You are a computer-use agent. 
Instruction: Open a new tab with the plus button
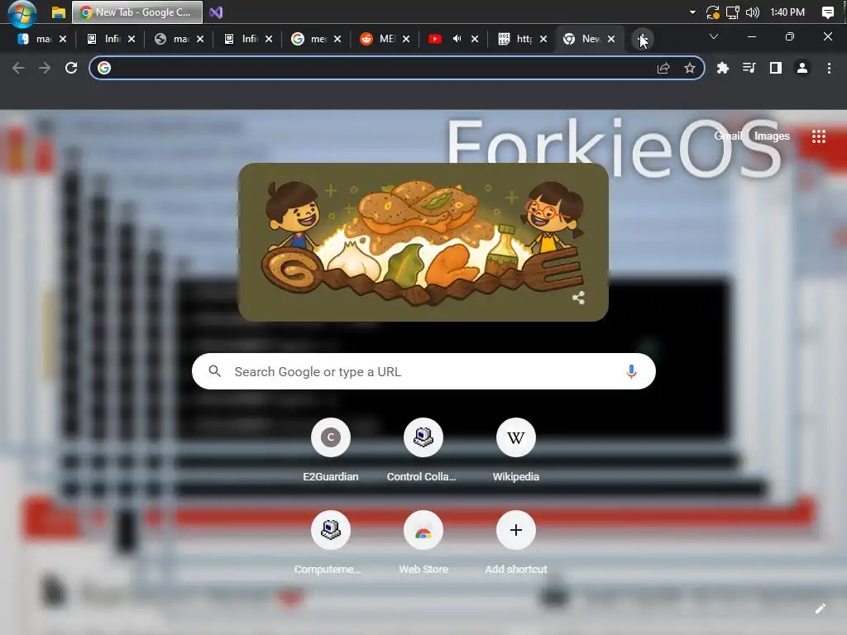pos(642,40)
